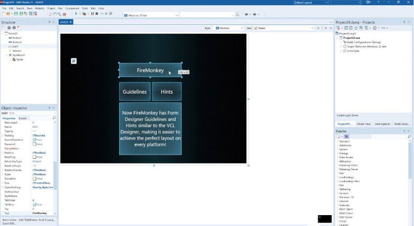The height and width of the screenshot is (226, 414).
Task: Open the File menu
Action: (x=4, y=8)
